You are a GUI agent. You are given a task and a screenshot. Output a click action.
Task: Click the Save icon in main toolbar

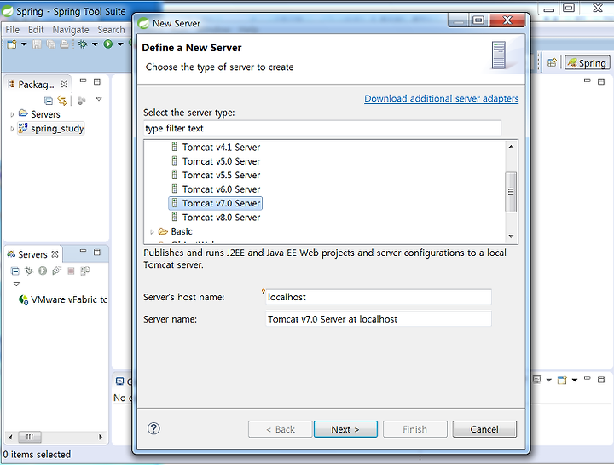37,44
